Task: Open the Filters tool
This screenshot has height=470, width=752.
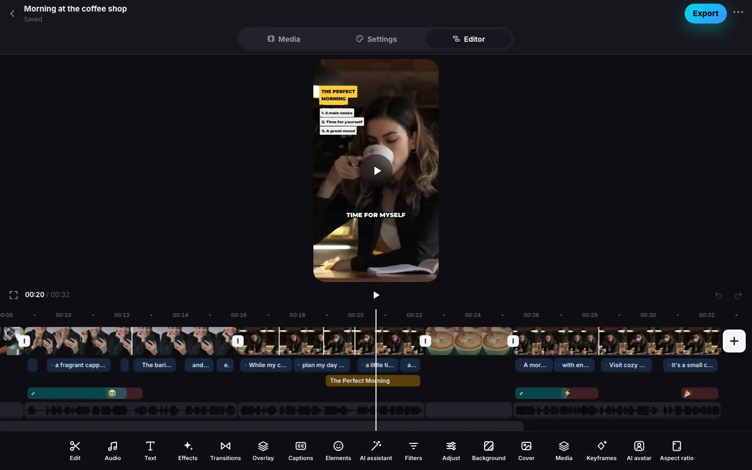Action: click(414, 451)
